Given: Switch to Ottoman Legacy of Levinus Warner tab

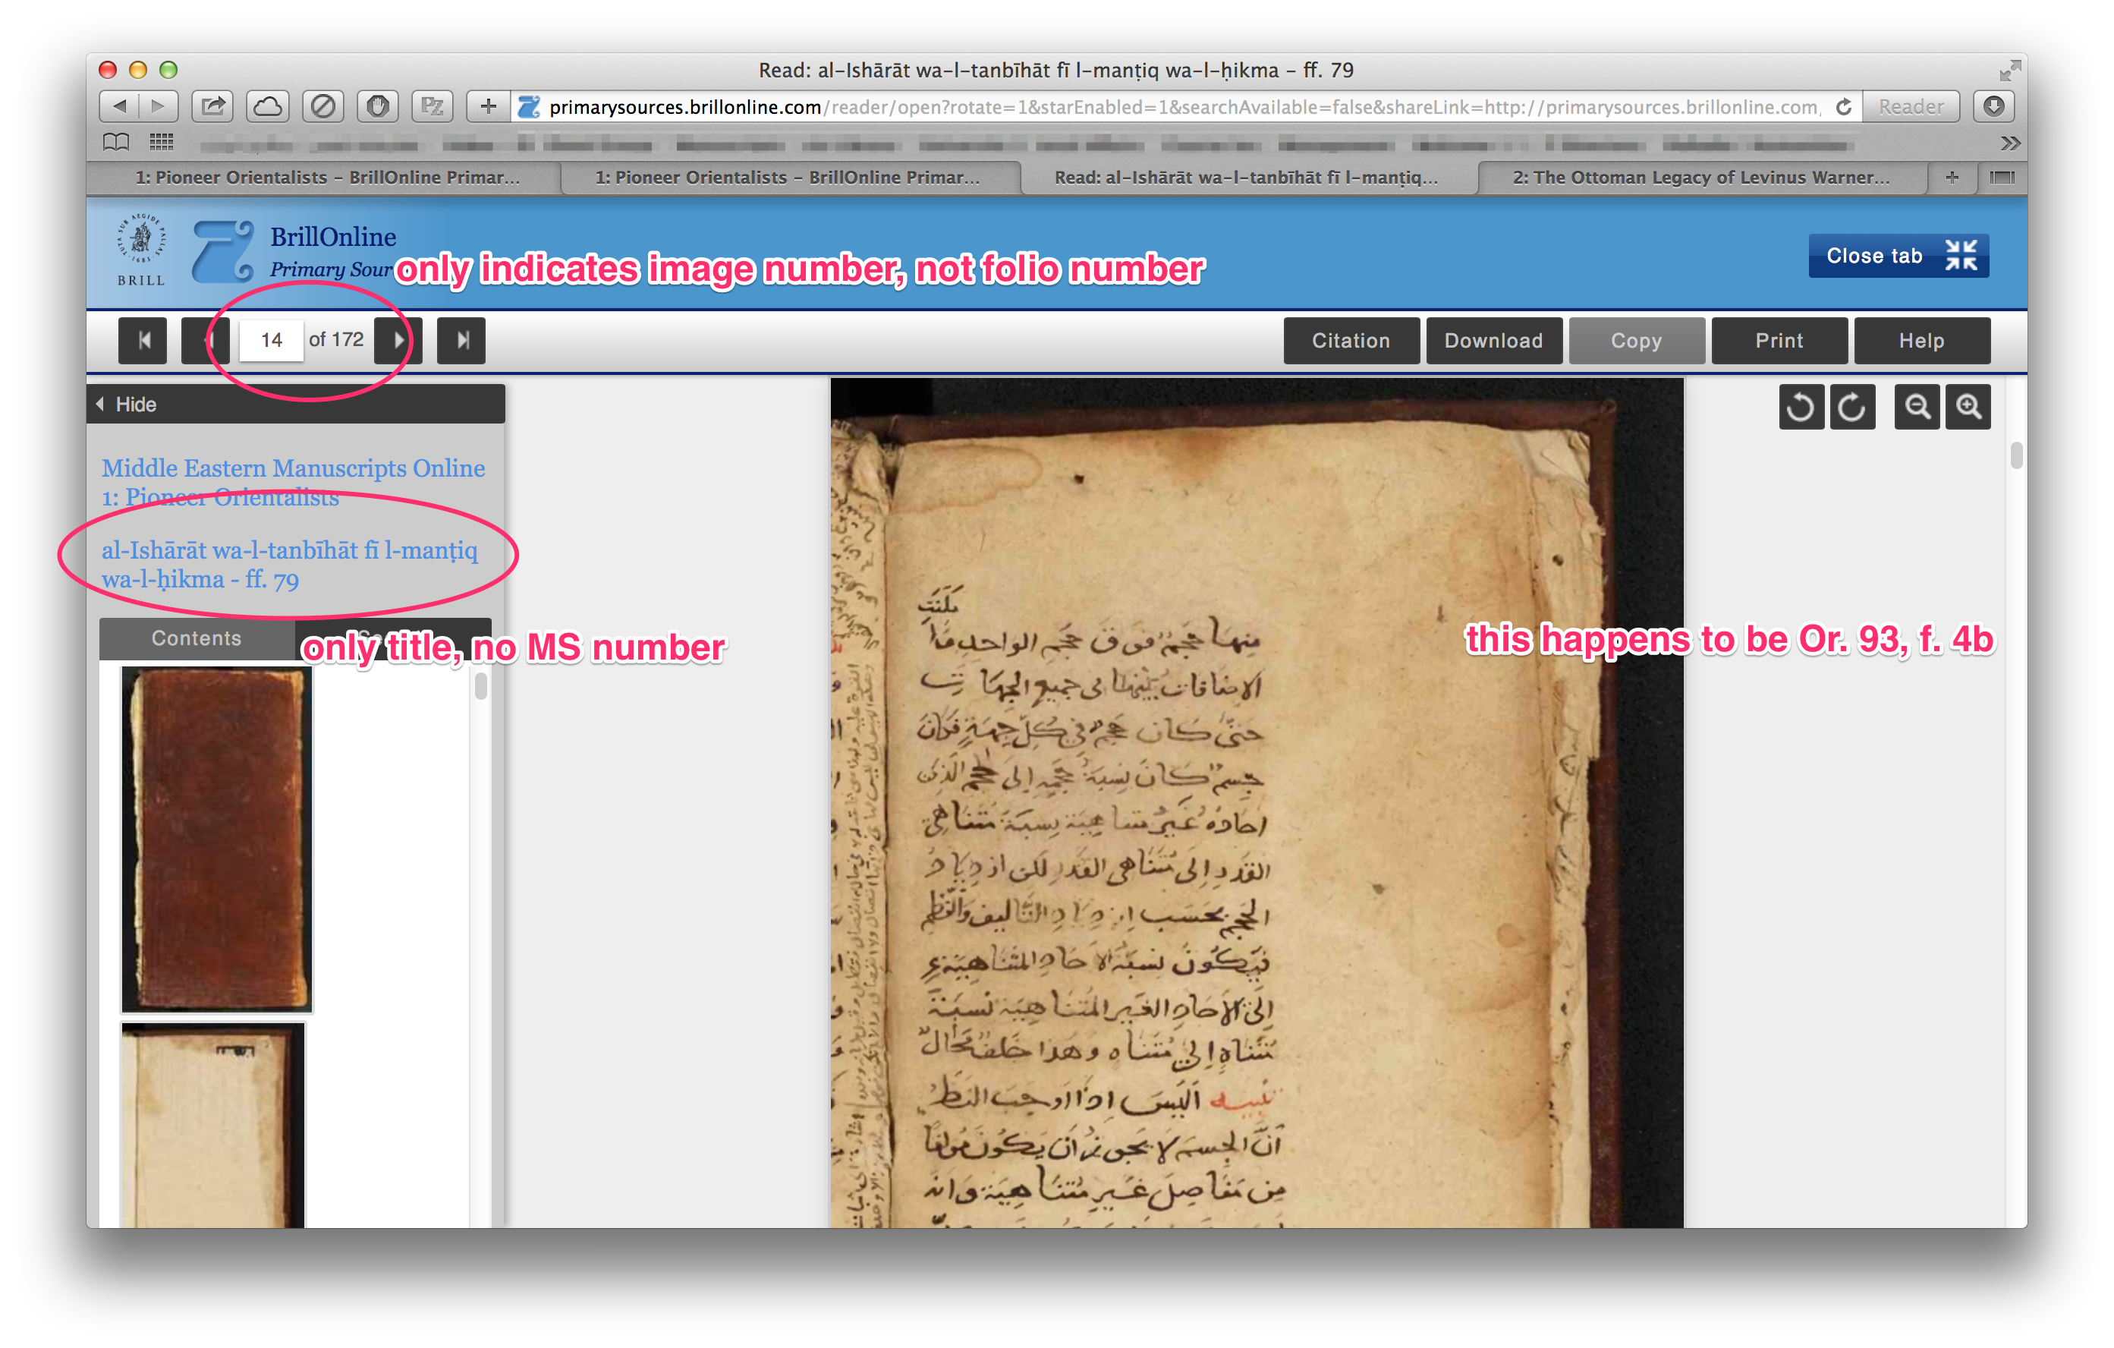Looking at the screenshot, I should pos(1700,178).
